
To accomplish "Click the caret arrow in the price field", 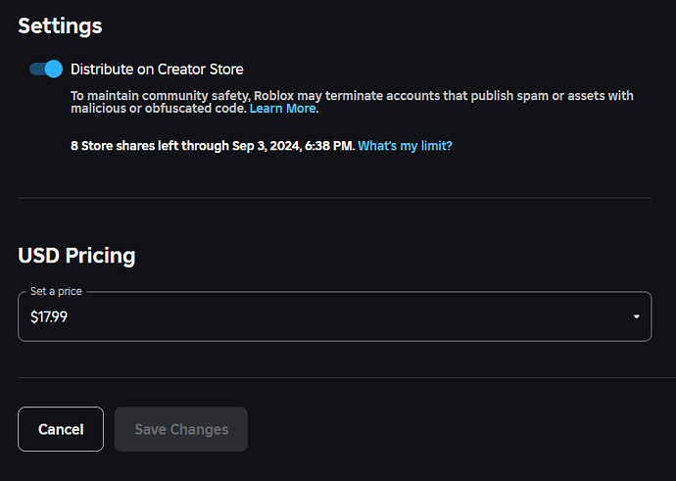I will (x=637, y=316).
